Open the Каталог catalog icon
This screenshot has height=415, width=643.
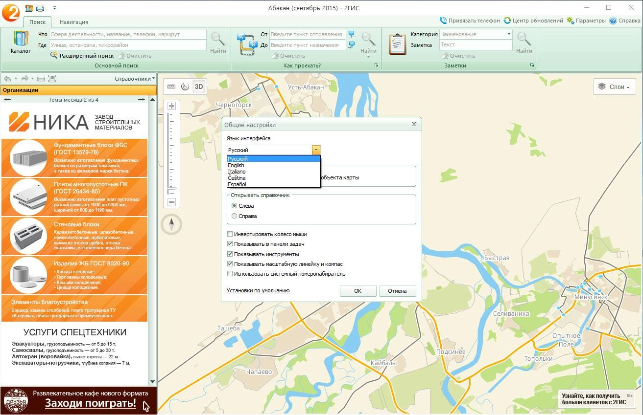[21, 38]
